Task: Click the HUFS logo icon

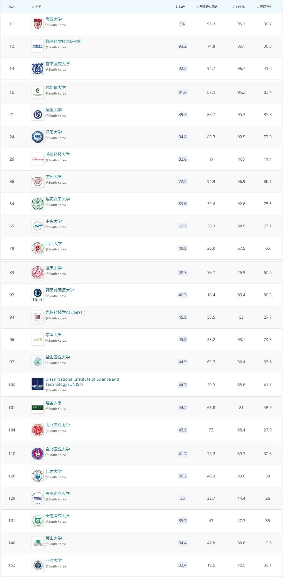Action: 37,295
